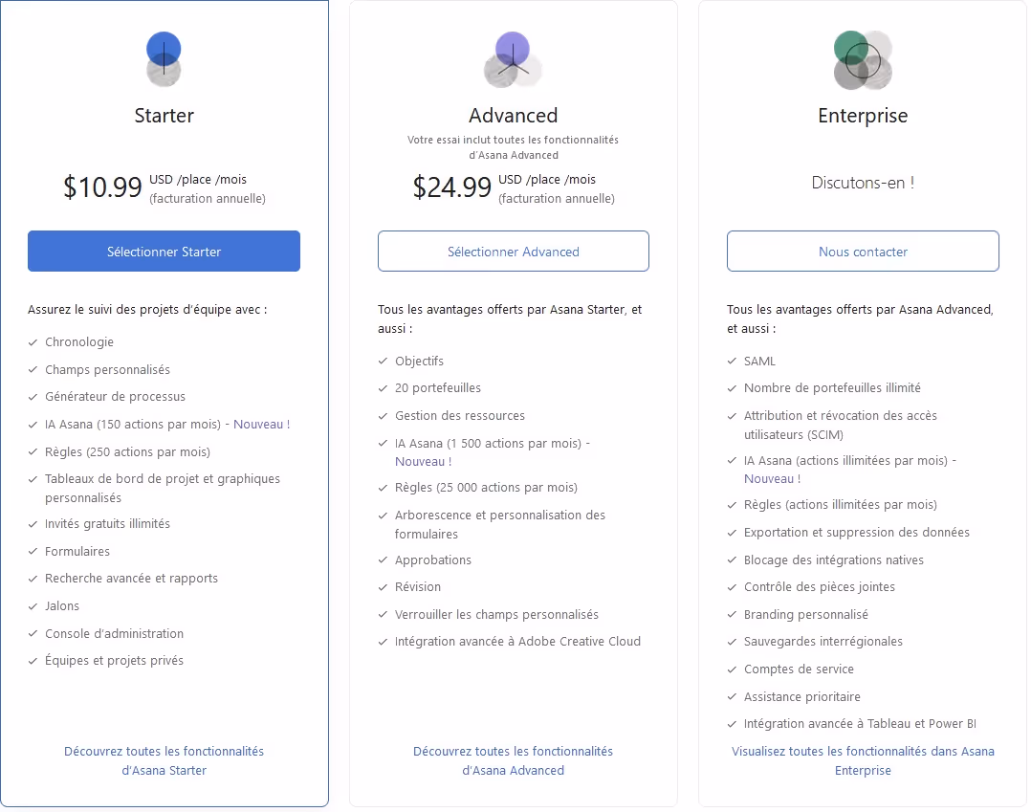Click the $10.99 Starter price

102,187
